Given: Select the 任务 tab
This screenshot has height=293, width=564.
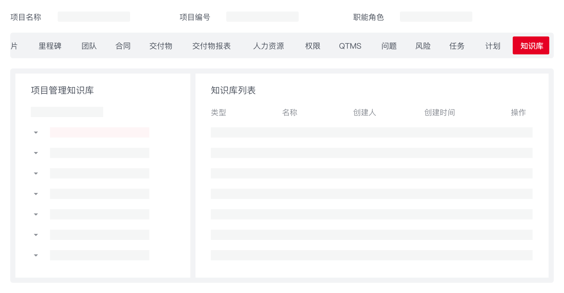Looking at the screenshot, I should [457, 46].
